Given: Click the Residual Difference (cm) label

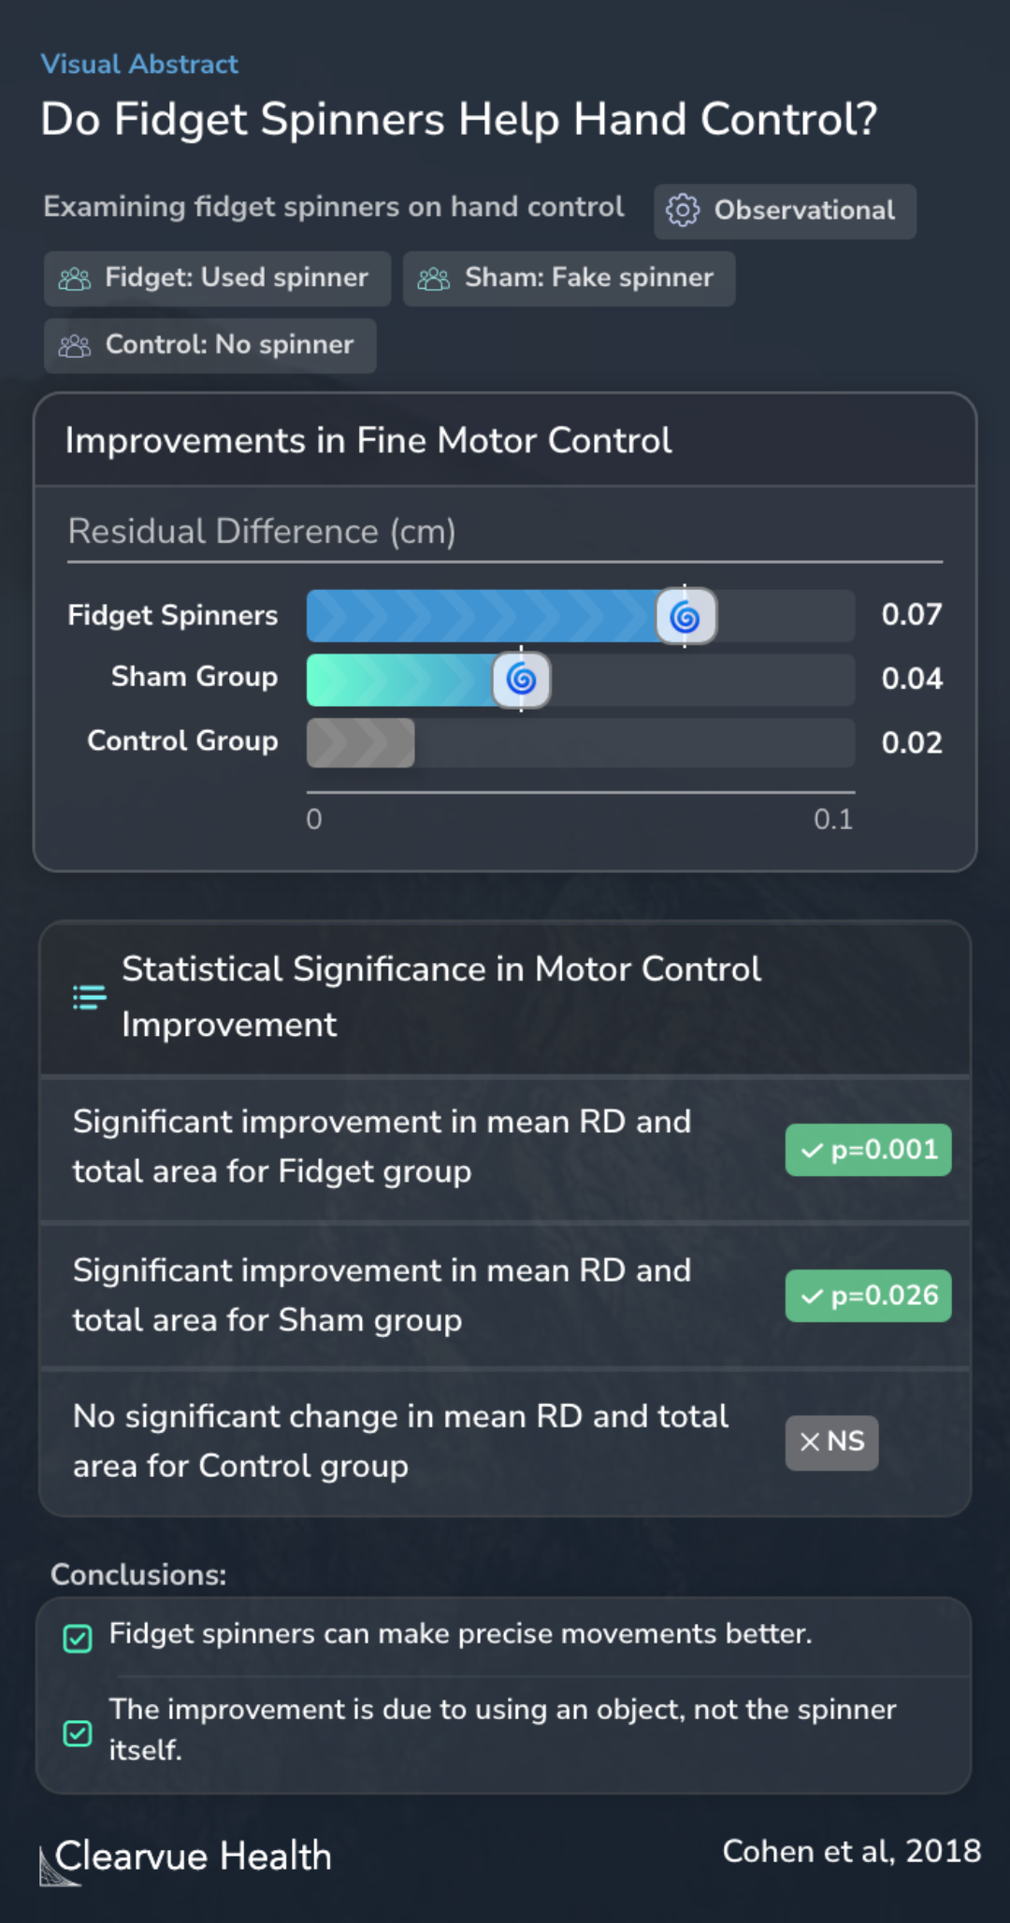Looking at the screenshot, I should 262,532.
